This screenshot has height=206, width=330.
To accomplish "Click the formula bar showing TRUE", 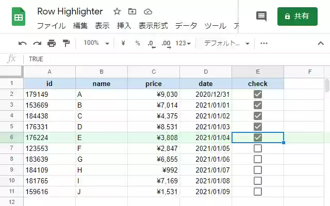I will [177, 59].
